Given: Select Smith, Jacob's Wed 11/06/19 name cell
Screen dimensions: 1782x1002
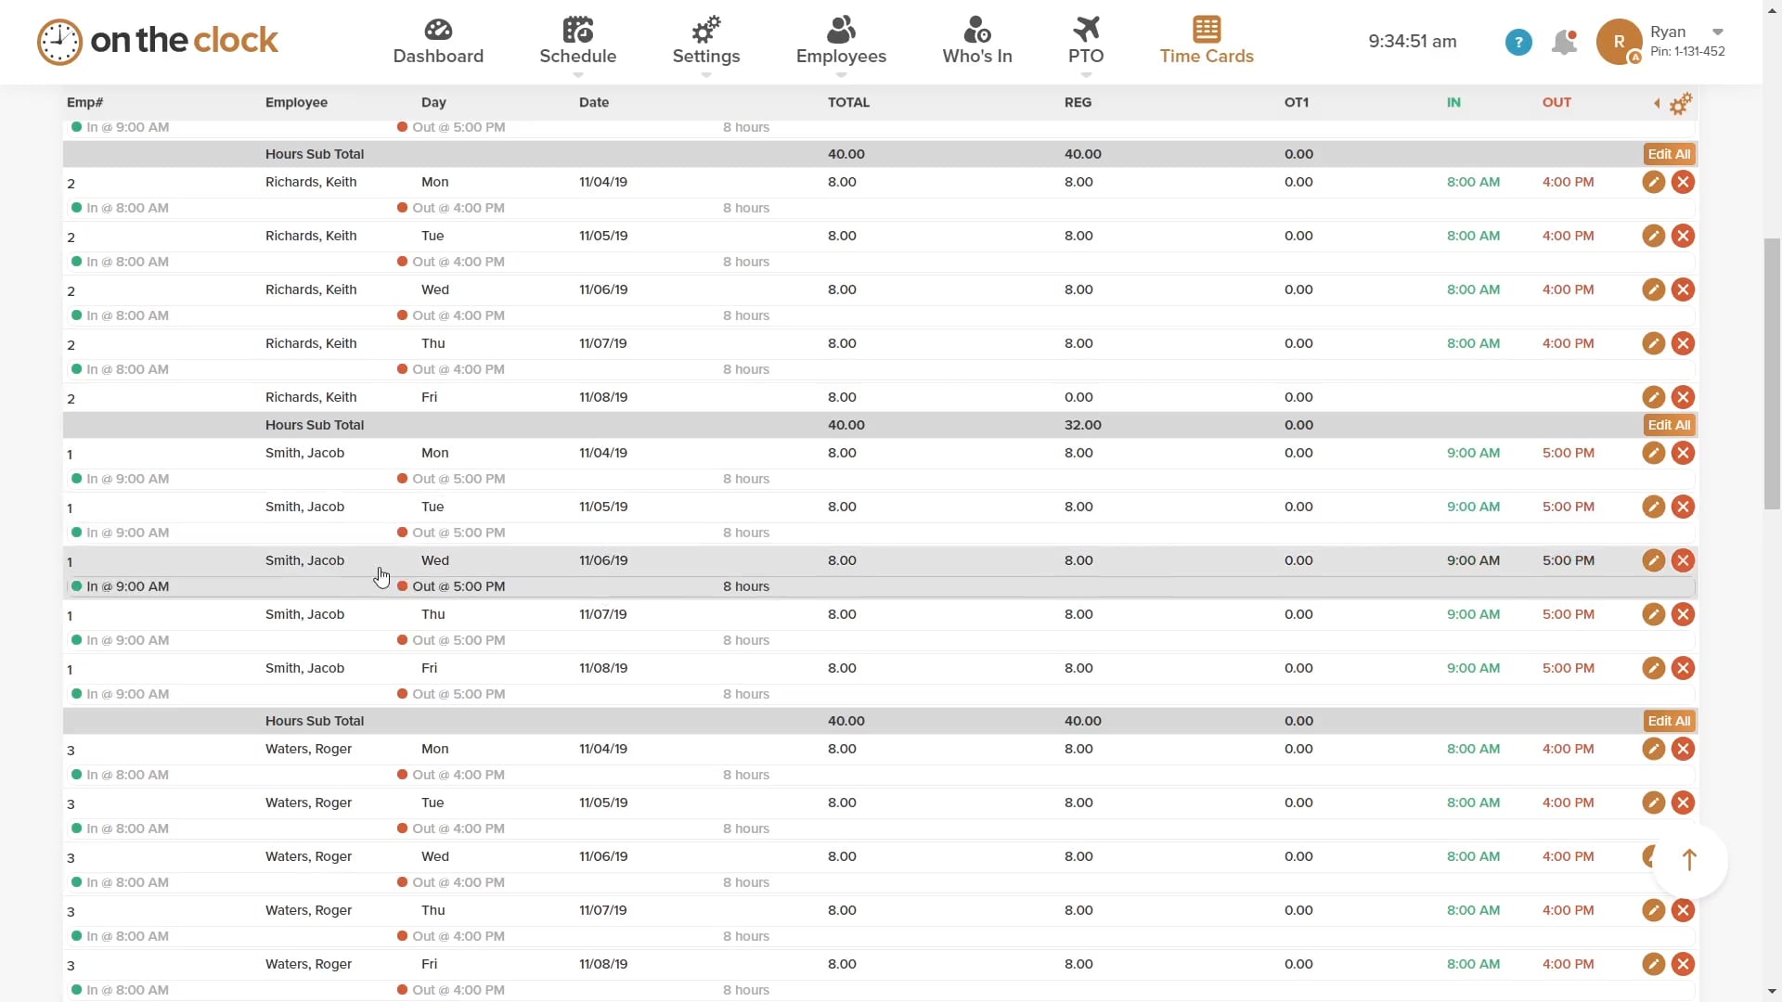Looking at the screenshot, I should [304, 560].
